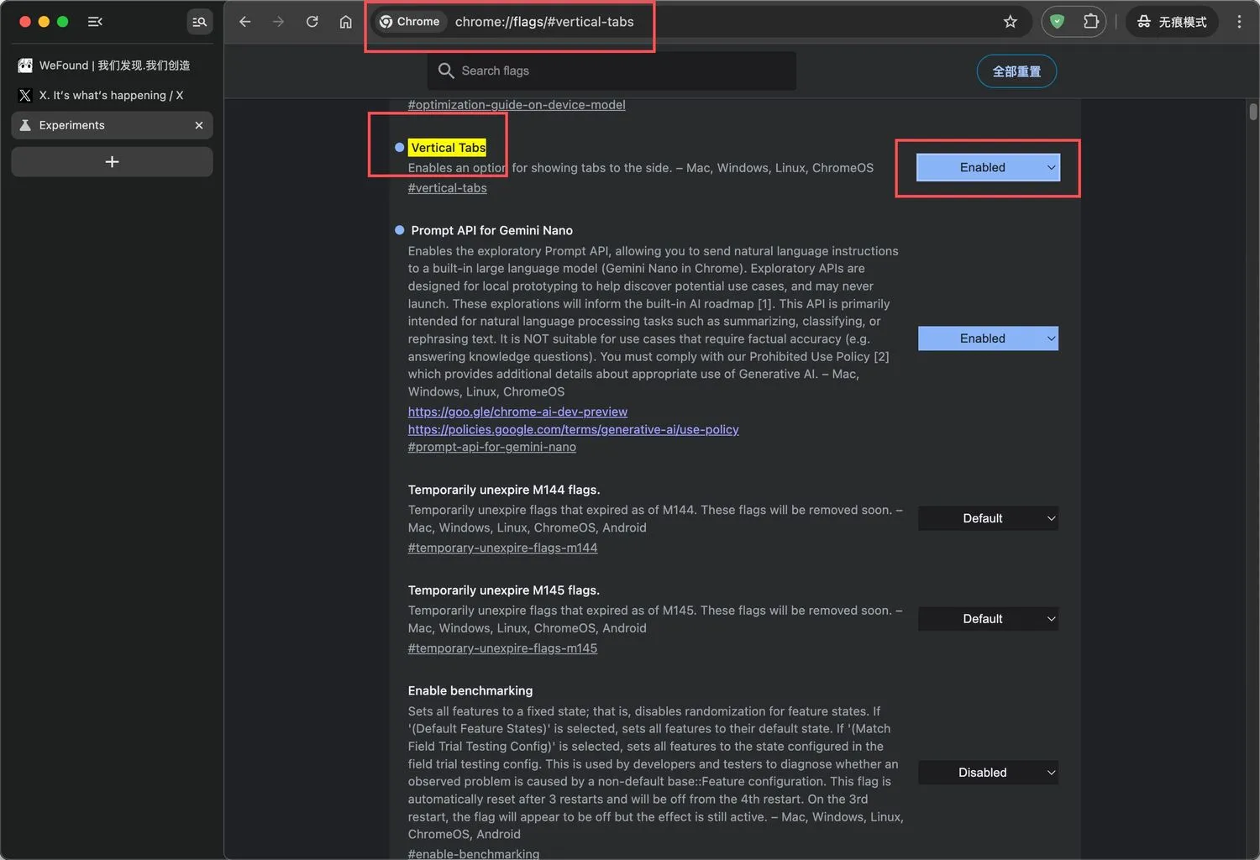This screenshot has height=860, width=1260.
Task: Open the #enable-benchmarking link
Action: pyautogui.click(x=474, y=853)
